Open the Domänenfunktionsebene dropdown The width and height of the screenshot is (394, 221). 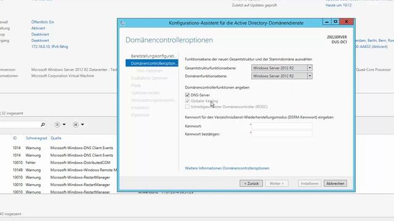282,76
